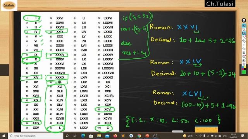Image resolution: width=248 pixels, height=139 pixels.
Task: Open the Windows Start menu
Action: coord(4,136)
